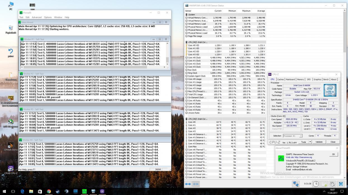Open File Explorer from the taskbar
This screenshot has width=348, height=195.
tap(31, 191)
